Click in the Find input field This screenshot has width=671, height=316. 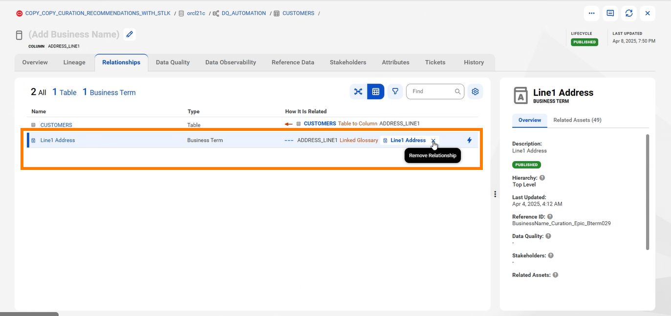click(432, 91)
